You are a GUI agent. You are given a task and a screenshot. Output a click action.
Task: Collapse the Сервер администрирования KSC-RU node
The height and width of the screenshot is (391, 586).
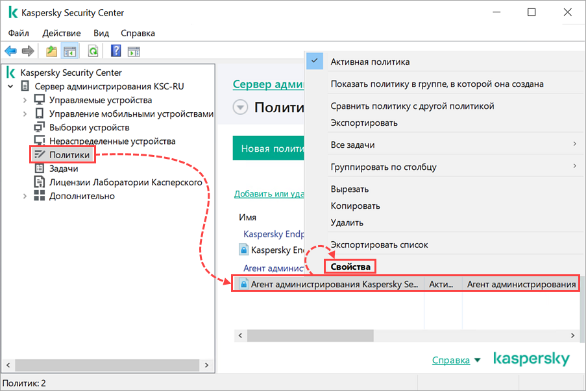(10, 86)
